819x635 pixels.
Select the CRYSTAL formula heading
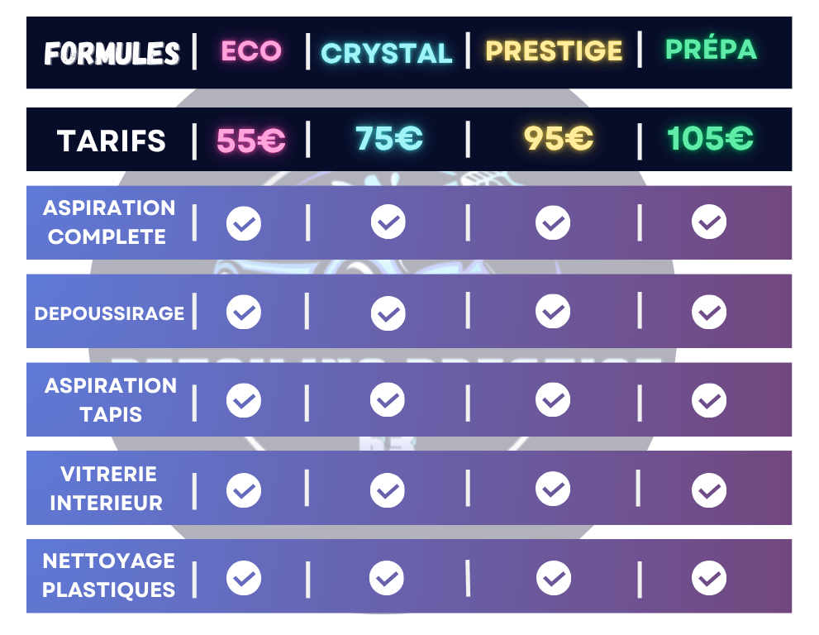[x=387, y=54]
